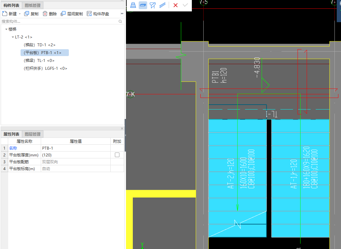Expand the toolbar overflow arrows
Image resolution: width=341 pixels, height=249 pixels.
point(122,14)
